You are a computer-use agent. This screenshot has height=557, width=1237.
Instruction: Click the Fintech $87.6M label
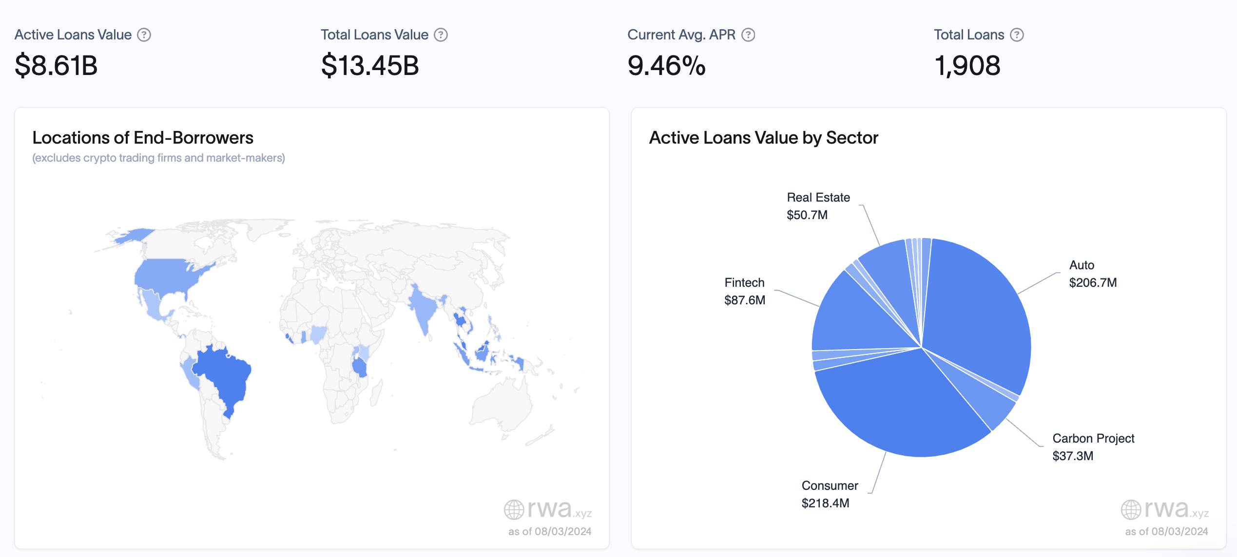tap(745, 291)
